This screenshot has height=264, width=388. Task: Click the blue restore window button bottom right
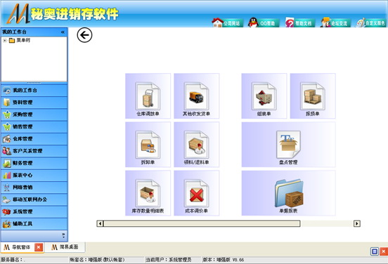tap(375, 251)
